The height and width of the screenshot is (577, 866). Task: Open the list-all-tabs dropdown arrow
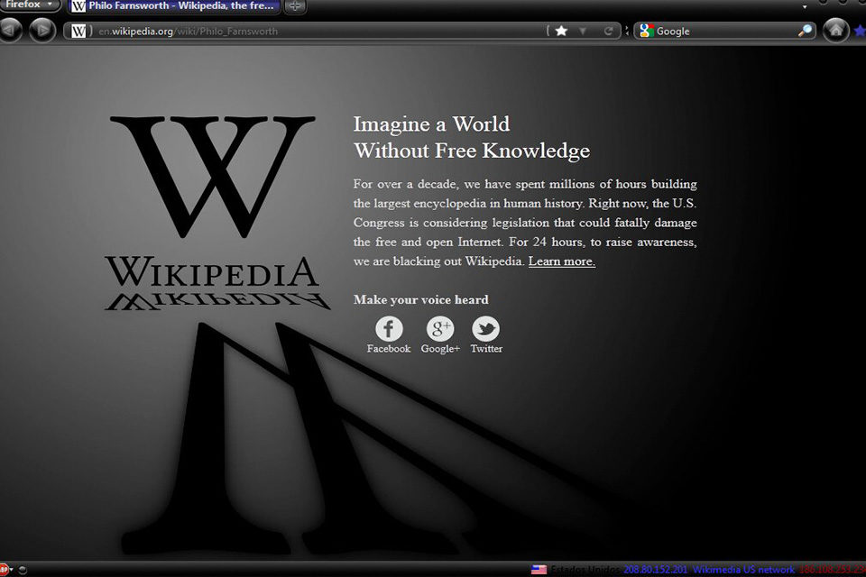pos(805,6)
